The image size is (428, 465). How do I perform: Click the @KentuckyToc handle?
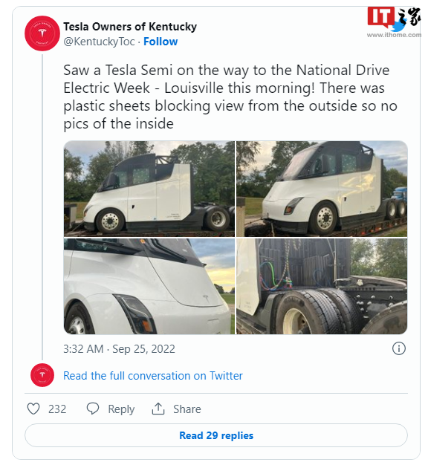[99, 42]
